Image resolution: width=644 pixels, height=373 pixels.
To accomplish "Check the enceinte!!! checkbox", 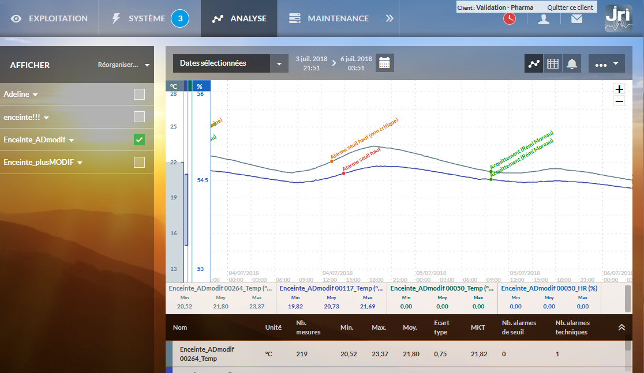I will 139,117.
